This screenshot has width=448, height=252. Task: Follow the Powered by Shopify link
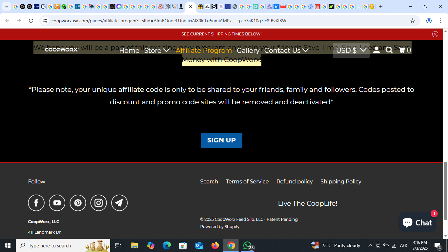coord(220,226)
